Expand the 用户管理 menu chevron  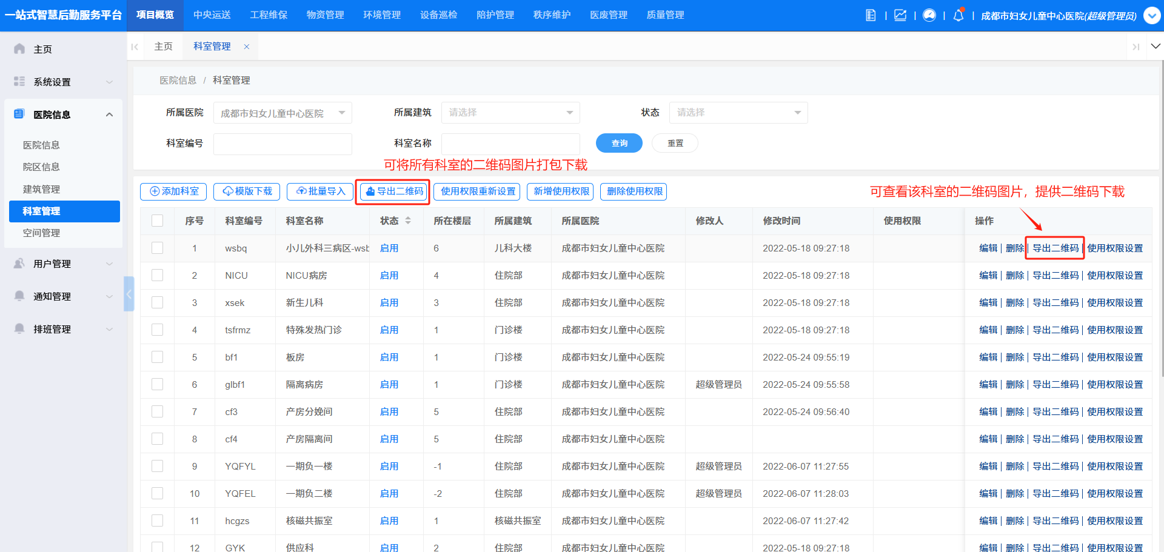(109, 264)
